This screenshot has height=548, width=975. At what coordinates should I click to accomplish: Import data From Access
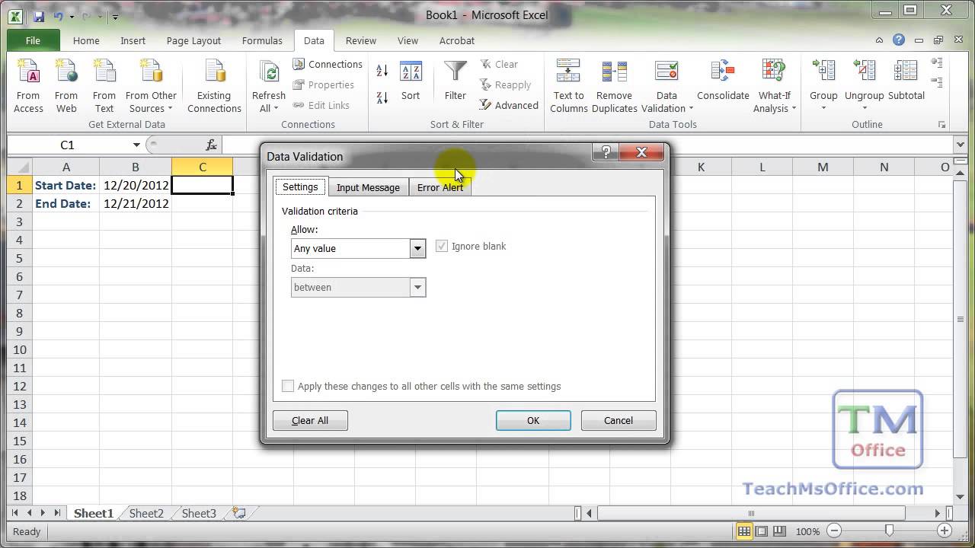pyautogui.click(x=28, y=86)
